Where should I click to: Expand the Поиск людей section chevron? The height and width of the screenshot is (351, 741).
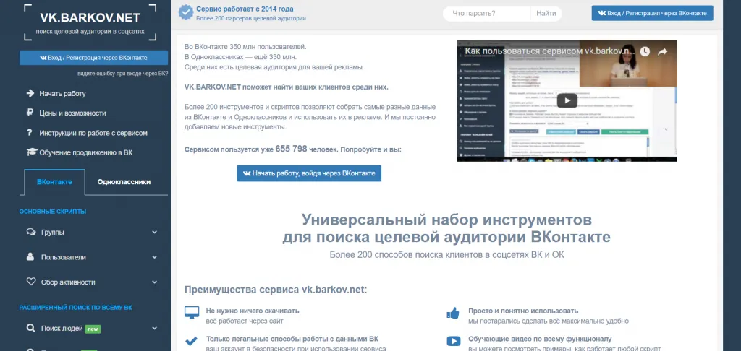click(x=155, y=328)
